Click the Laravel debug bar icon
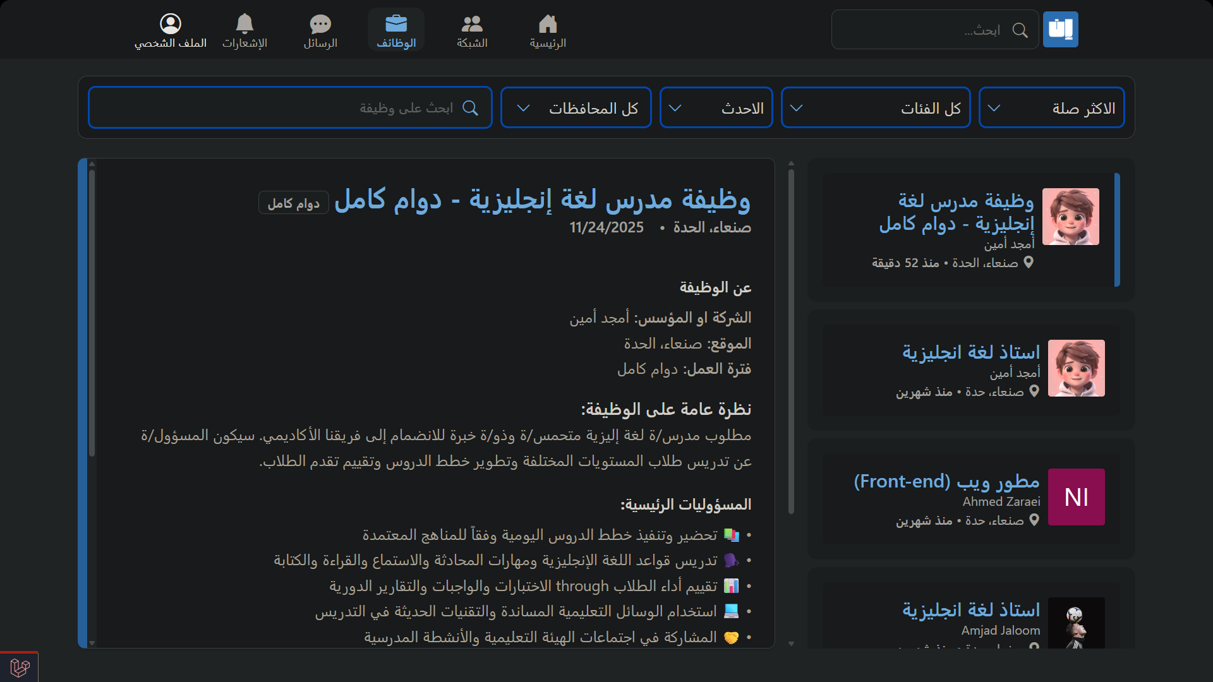Viewport: 1213px width, 682px height. [20, 667]
